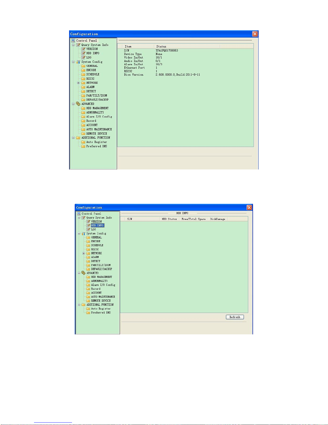Open Auto Register in upper window tree
The image size is (328, 425).
97,142
